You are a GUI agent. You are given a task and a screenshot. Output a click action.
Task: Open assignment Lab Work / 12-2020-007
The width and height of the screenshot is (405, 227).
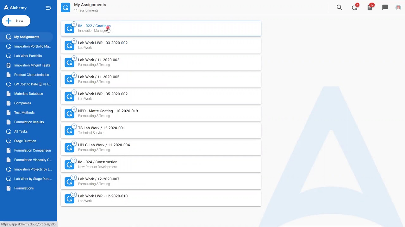point(161,182)
